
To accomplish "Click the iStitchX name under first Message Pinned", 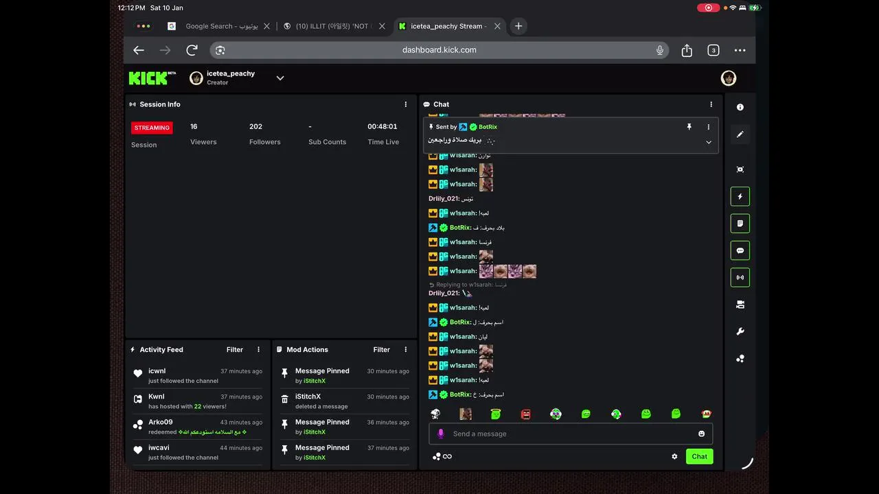I will pyautogui.click(x=315, y=381).
